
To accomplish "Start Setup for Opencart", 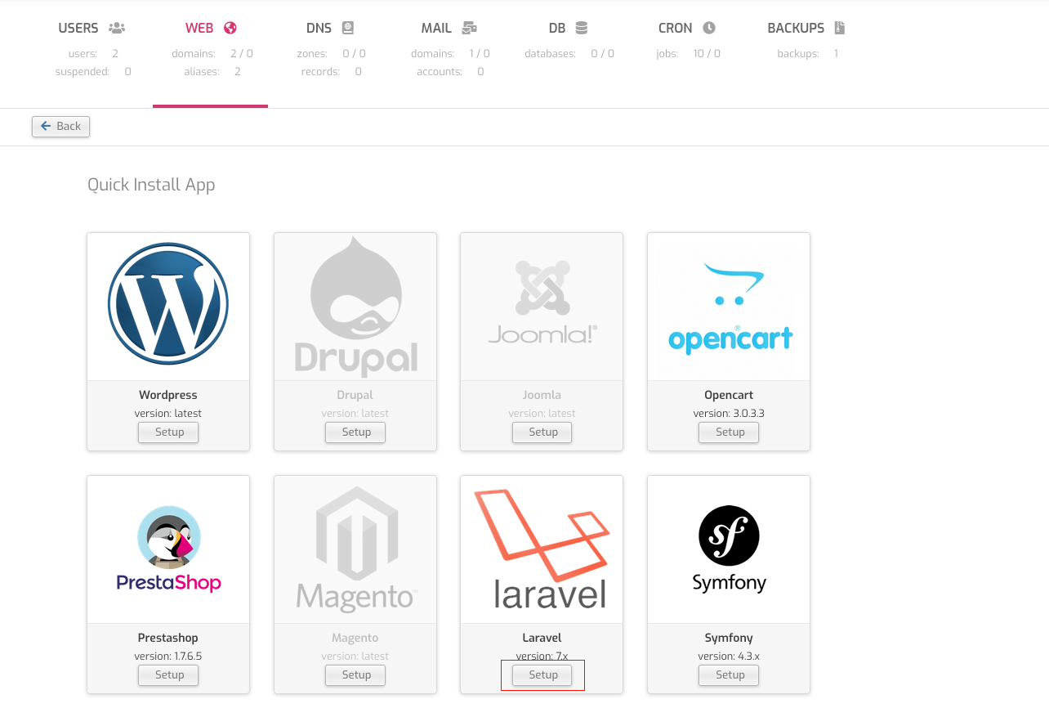I will pyautogui.click(x=730, y=432).
